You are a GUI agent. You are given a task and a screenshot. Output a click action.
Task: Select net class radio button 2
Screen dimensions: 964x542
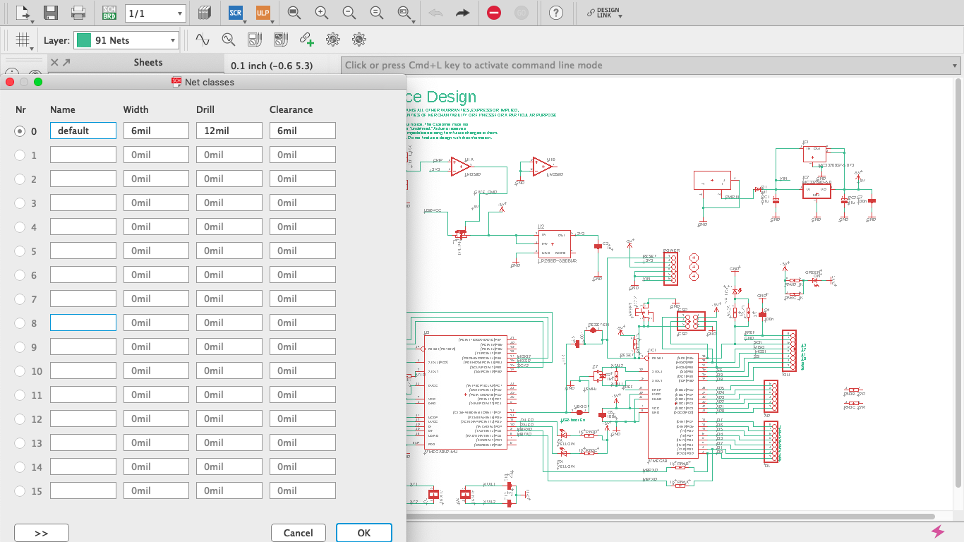point(20,179)
